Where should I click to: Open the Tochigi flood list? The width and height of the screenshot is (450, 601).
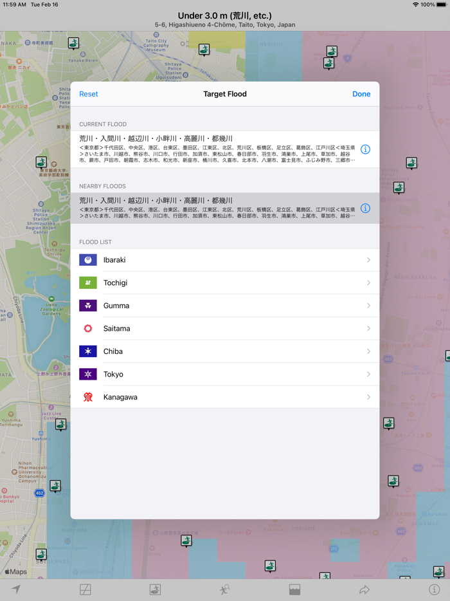(225, 283)
